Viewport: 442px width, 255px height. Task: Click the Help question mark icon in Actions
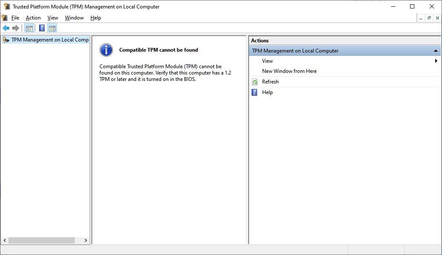255,92
